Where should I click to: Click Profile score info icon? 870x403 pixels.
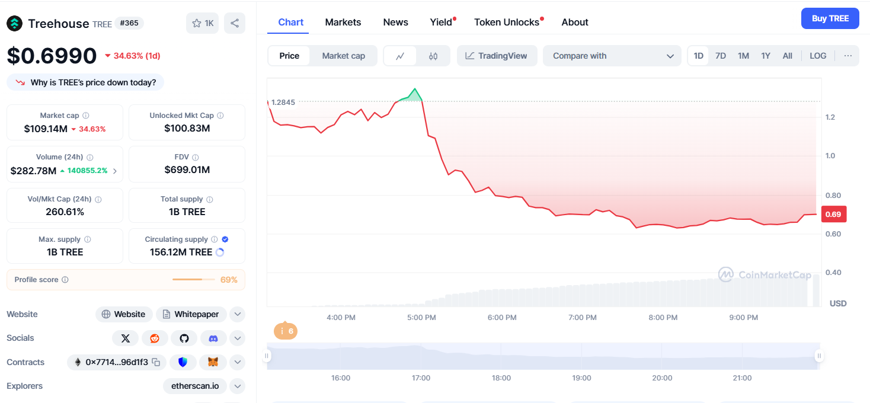(x=65, y=280)
